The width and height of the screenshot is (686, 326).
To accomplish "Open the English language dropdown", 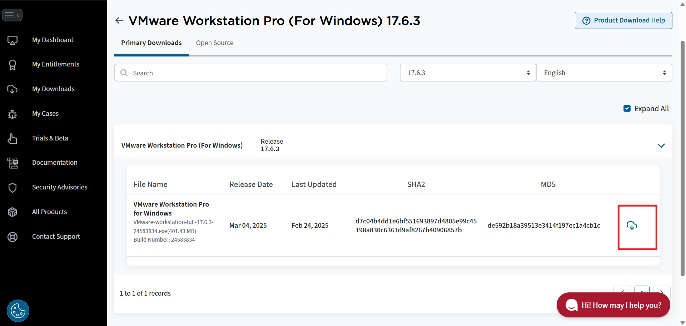I will (x=605, y=73).
